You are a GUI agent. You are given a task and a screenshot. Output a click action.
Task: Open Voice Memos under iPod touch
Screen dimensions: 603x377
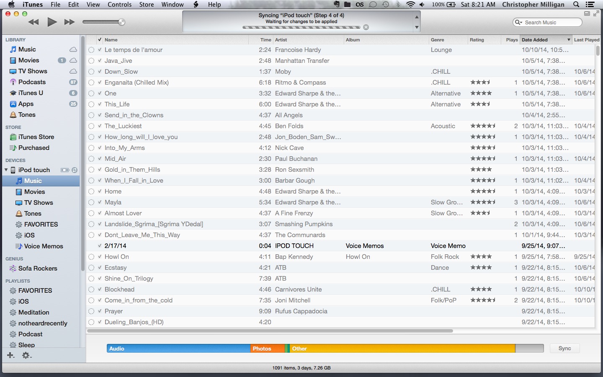(x=44, y=246)
